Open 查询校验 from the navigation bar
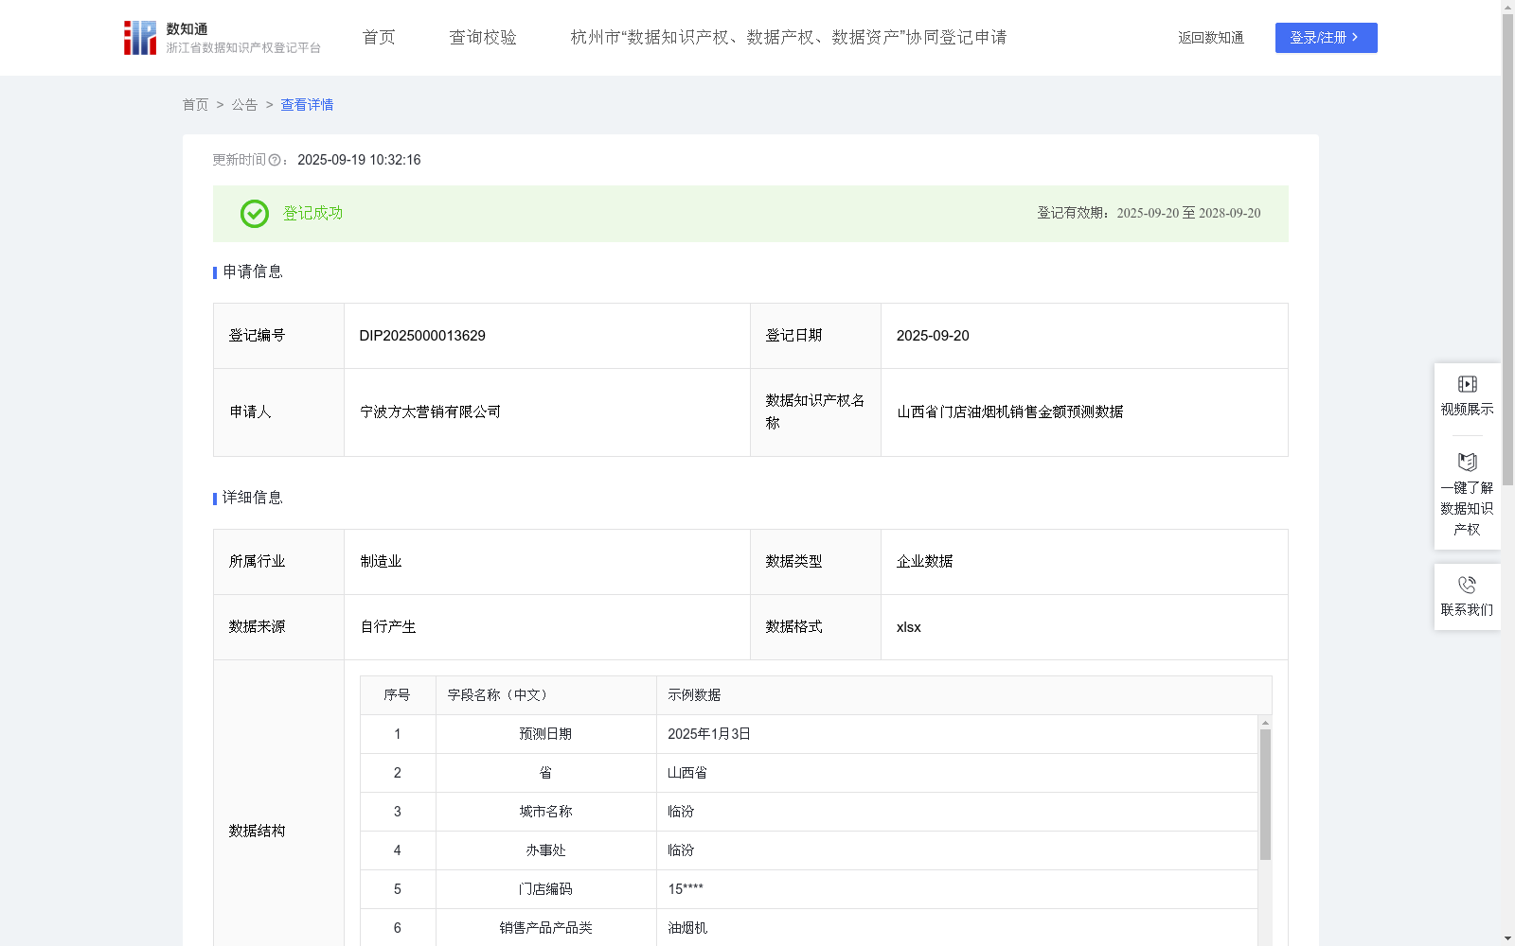This screenshot has height=946, width=1515. pyautogui.click(x=483, y=37)
